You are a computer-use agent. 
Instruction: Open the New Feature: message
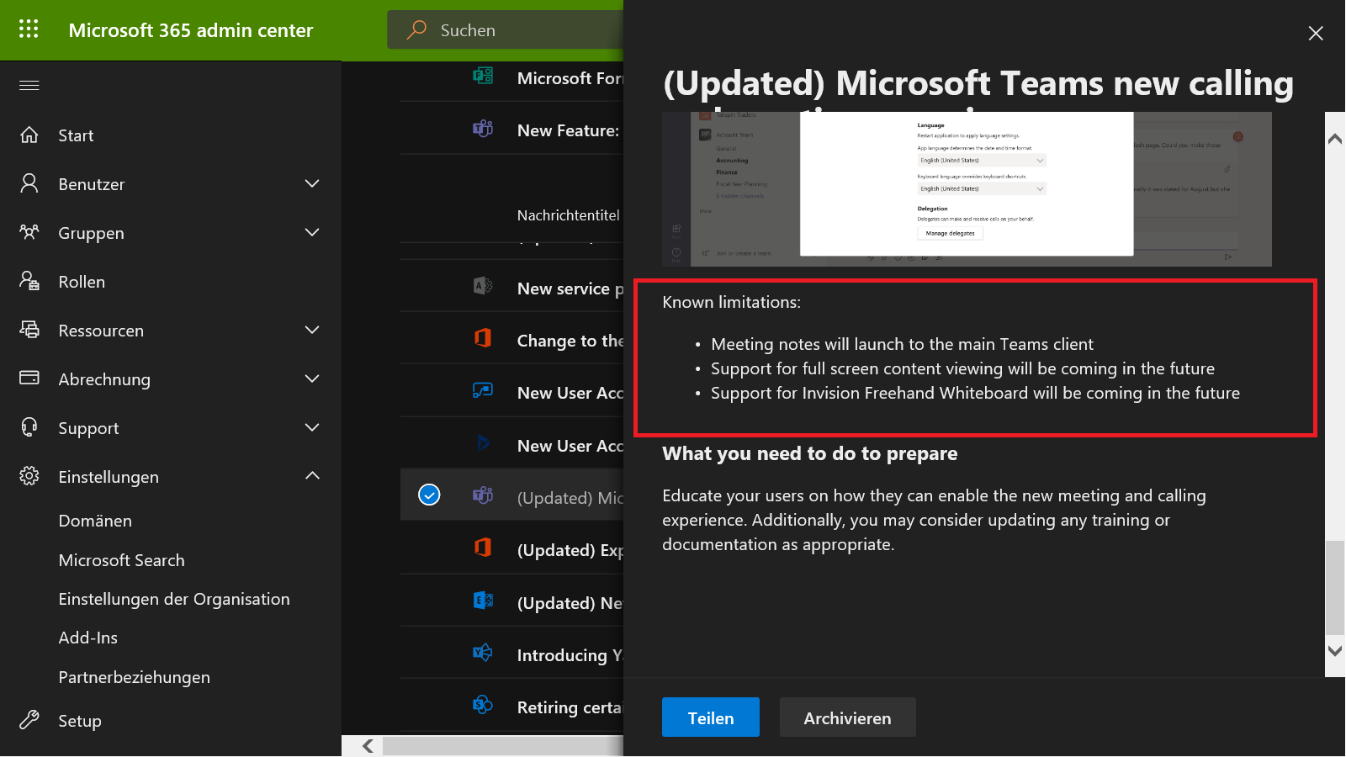[x=568, y=130]
